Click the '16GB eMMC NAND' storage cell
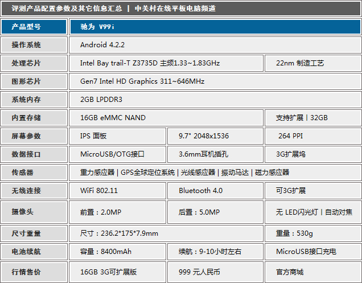This screenshot has width=362, height=283. [x=166, y=118]
